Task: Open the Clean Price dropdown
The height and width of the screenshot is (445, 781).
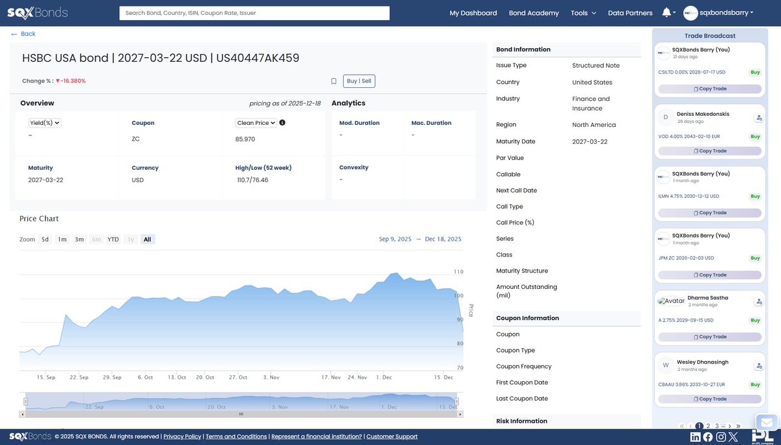Action: (256, 122)
